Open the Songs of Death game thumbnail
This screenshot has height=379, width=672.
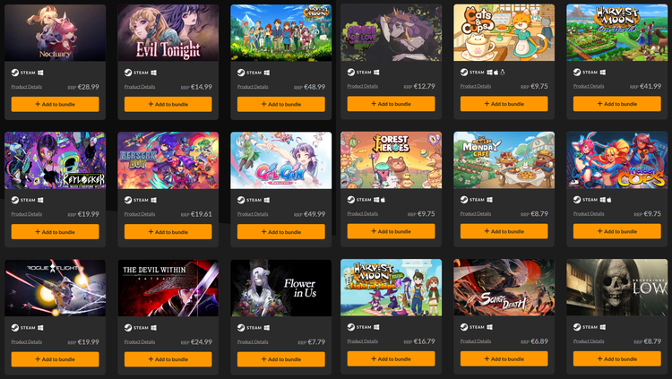click(x=504, y=288)
